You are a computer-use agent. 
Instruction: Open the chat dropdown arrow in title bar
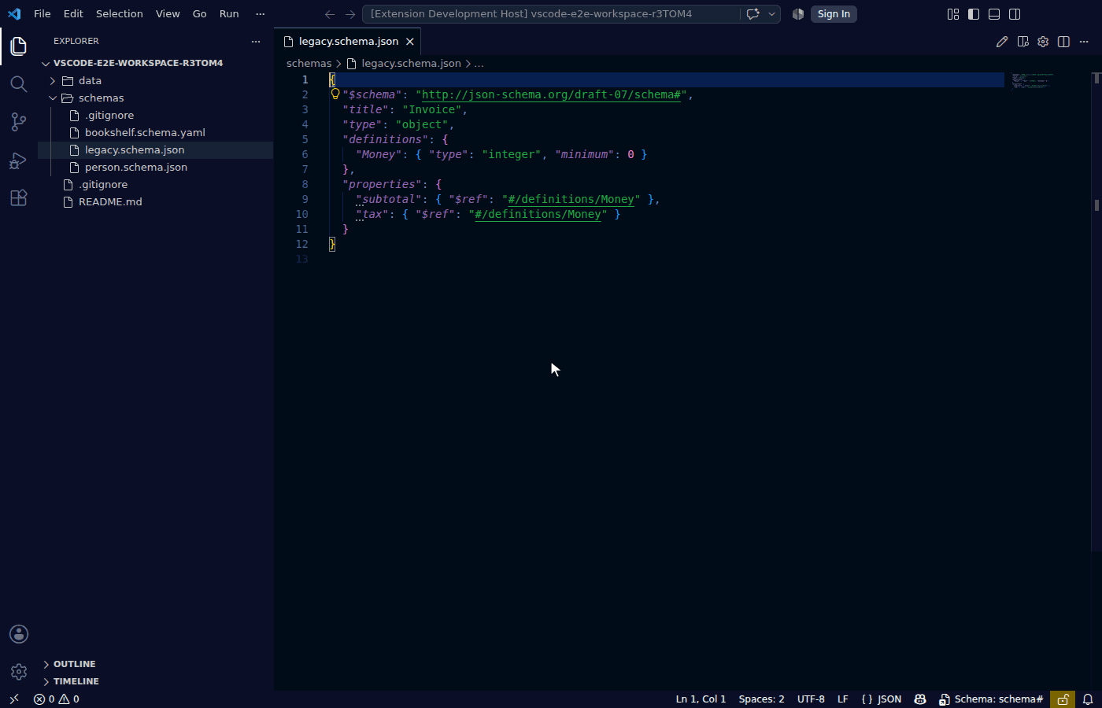(771, 14)
